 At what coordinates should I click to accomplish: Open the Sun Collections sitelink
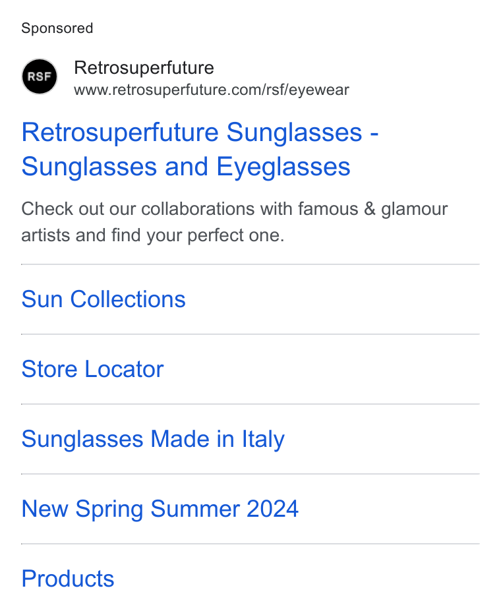pos(103,299)
